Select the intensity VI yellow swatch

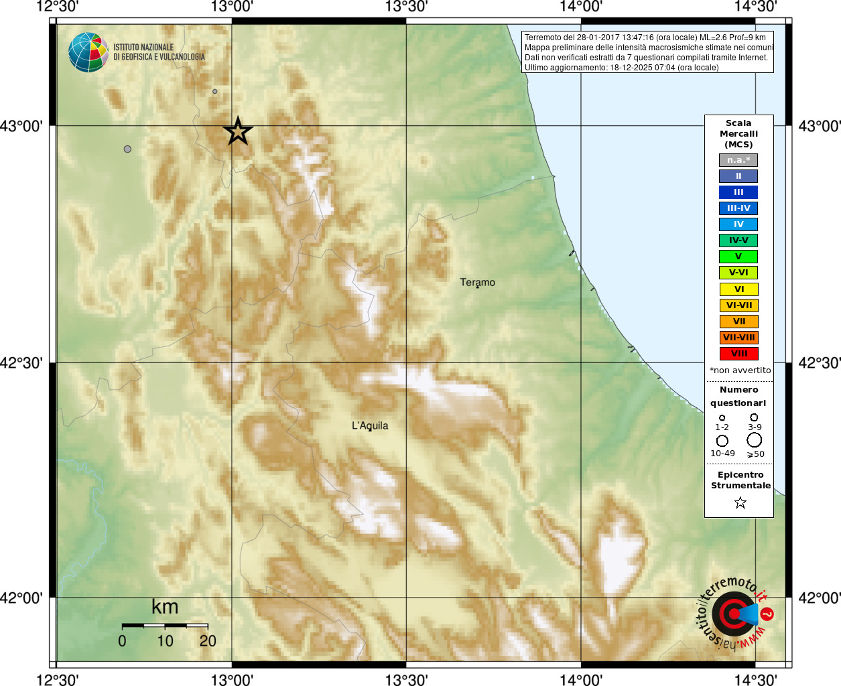(738, 289)
